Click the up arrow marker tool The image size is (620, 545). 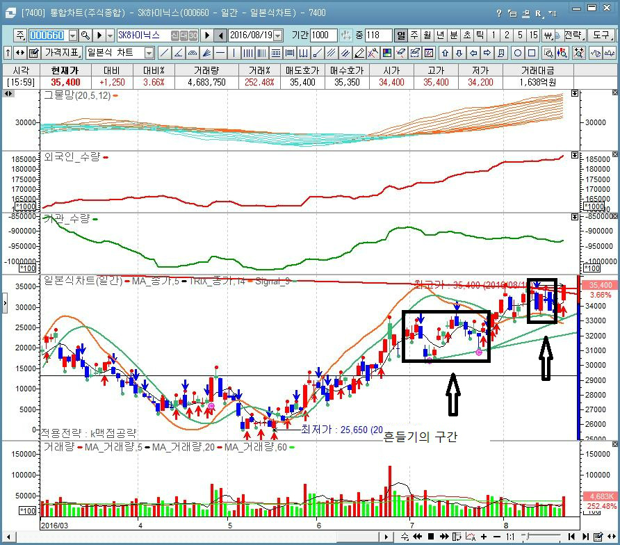pyautogui.click(x=446, y=53)
